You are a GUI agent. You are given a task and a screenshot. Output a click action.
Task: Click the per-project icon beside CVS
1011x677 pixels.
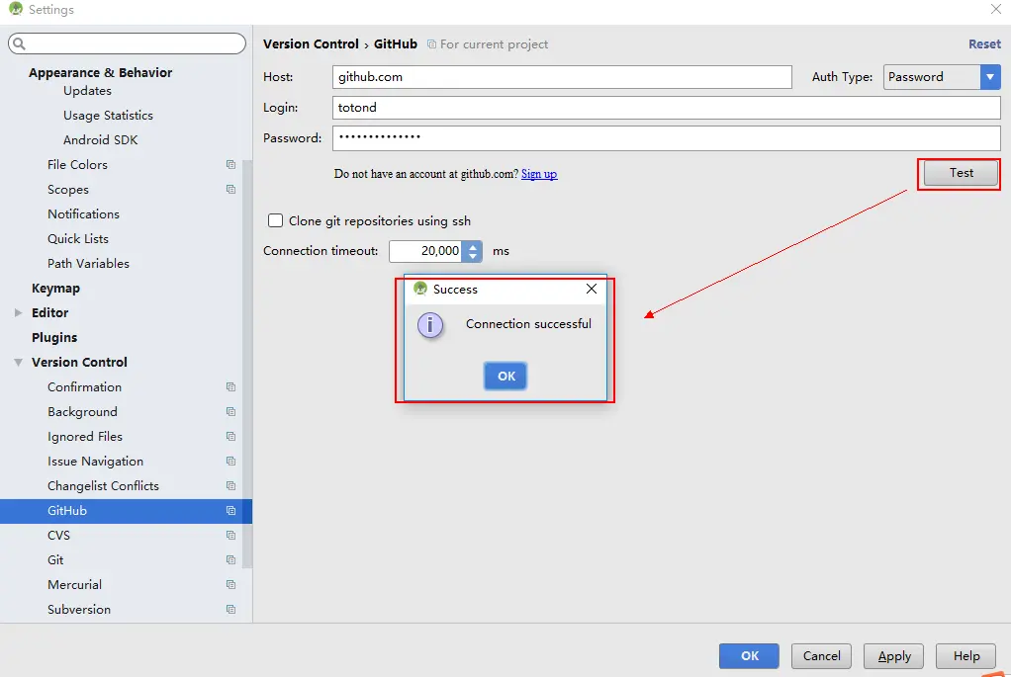pos(230,536)
